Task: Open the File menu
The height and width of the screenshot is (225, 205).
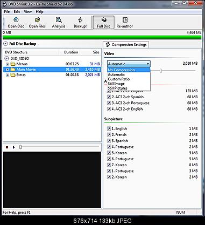Action: tap(7, 12)
